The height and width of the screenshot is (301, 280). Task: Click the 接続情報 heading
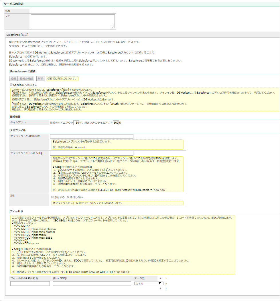15,116
